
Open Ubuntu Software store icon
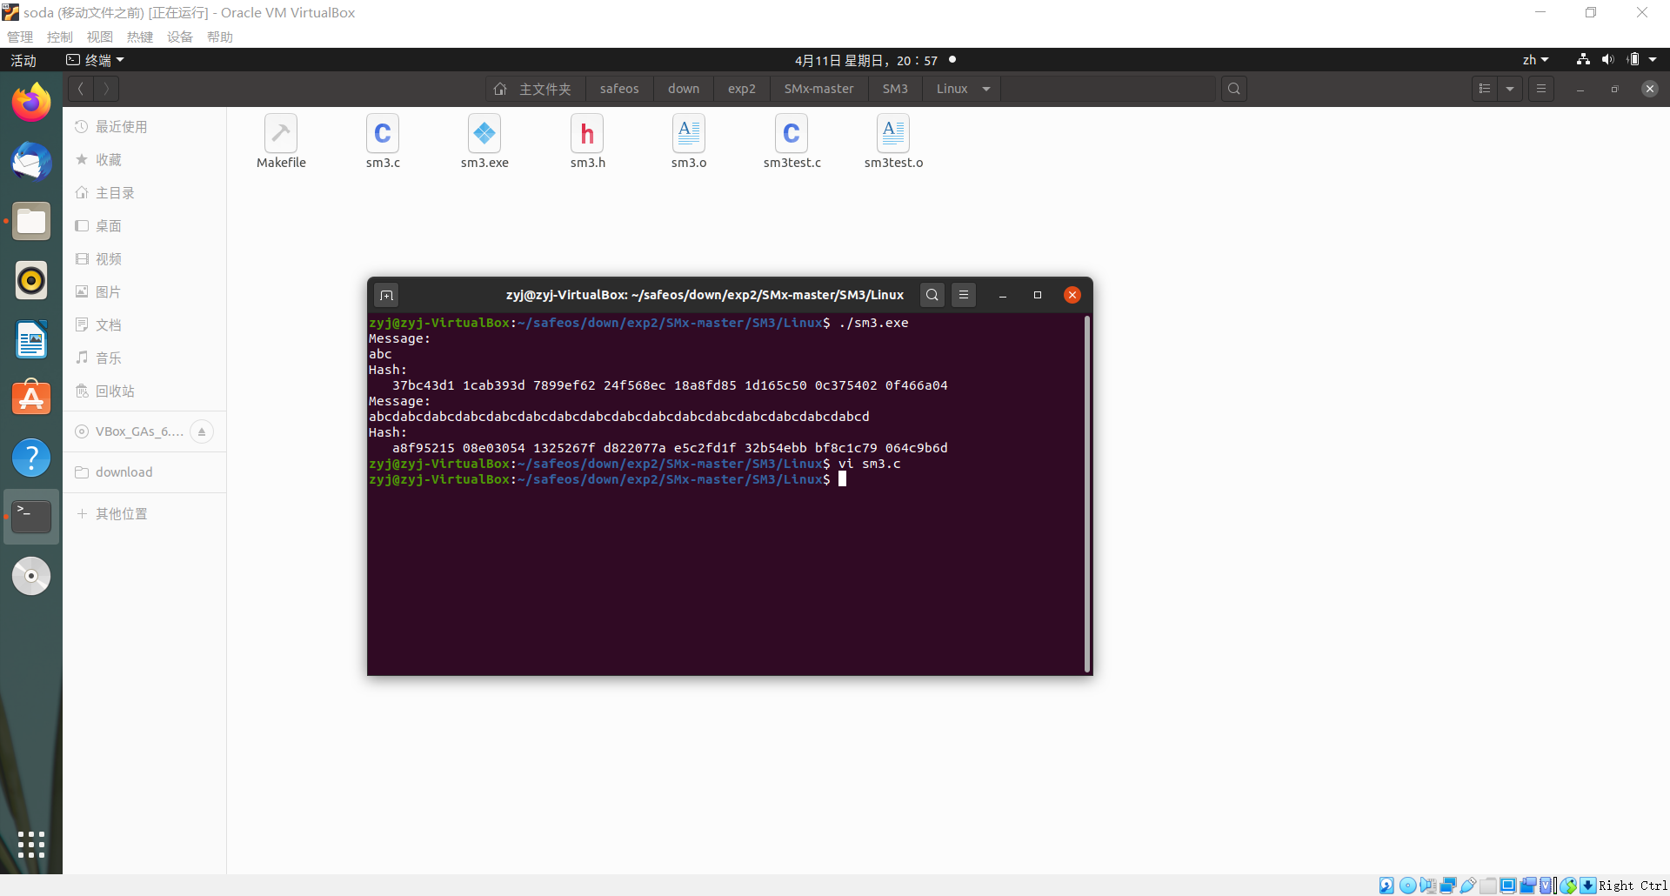tap(31, 398)
